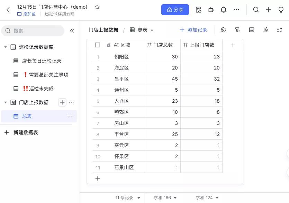The width and height of the screenshot is (289, 203).
Task: Click the lightbulb help icon
Action: [x=281, y=10]
